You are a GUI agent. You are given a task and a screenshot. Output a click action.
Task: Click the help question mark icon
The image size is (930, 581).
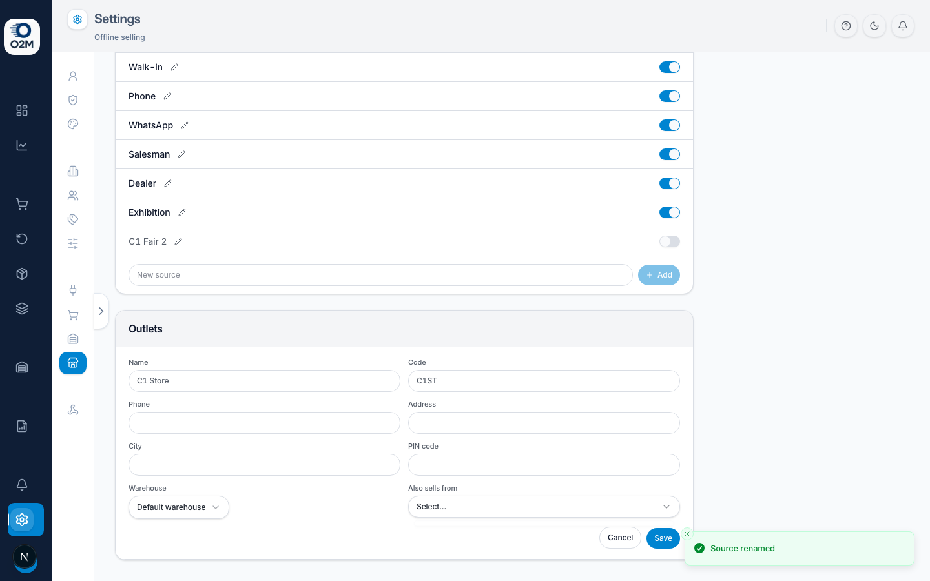tap(846, 26)
